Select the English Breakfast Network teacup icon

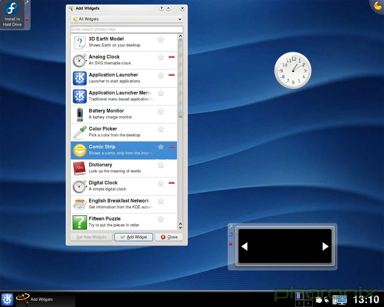pos(79,204)
